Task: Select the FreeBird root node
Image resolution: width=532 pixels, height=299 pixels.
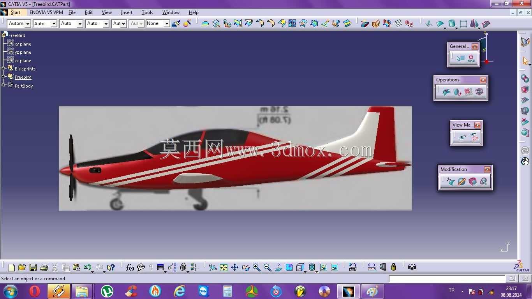Action: coord(17,35)
